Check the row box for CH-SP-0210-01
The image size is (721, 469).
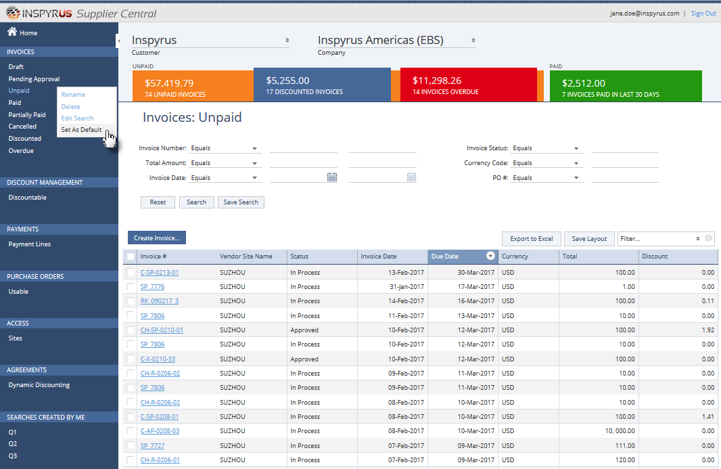(x=131, y=330)
